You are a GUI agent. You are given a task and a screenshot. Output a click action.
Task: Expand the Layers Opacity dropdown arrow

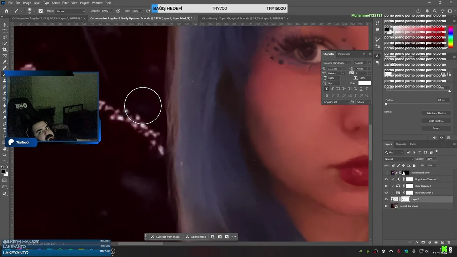(436, 159)
